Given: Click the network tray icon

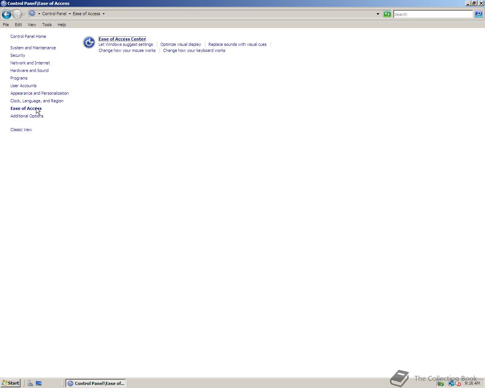Looking at the screenshot, I should 451,383.
